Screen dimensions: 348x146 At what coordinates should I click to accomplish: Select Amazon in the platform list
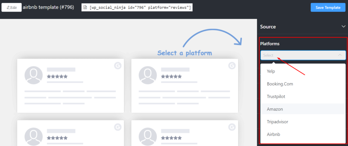[303, 109]
